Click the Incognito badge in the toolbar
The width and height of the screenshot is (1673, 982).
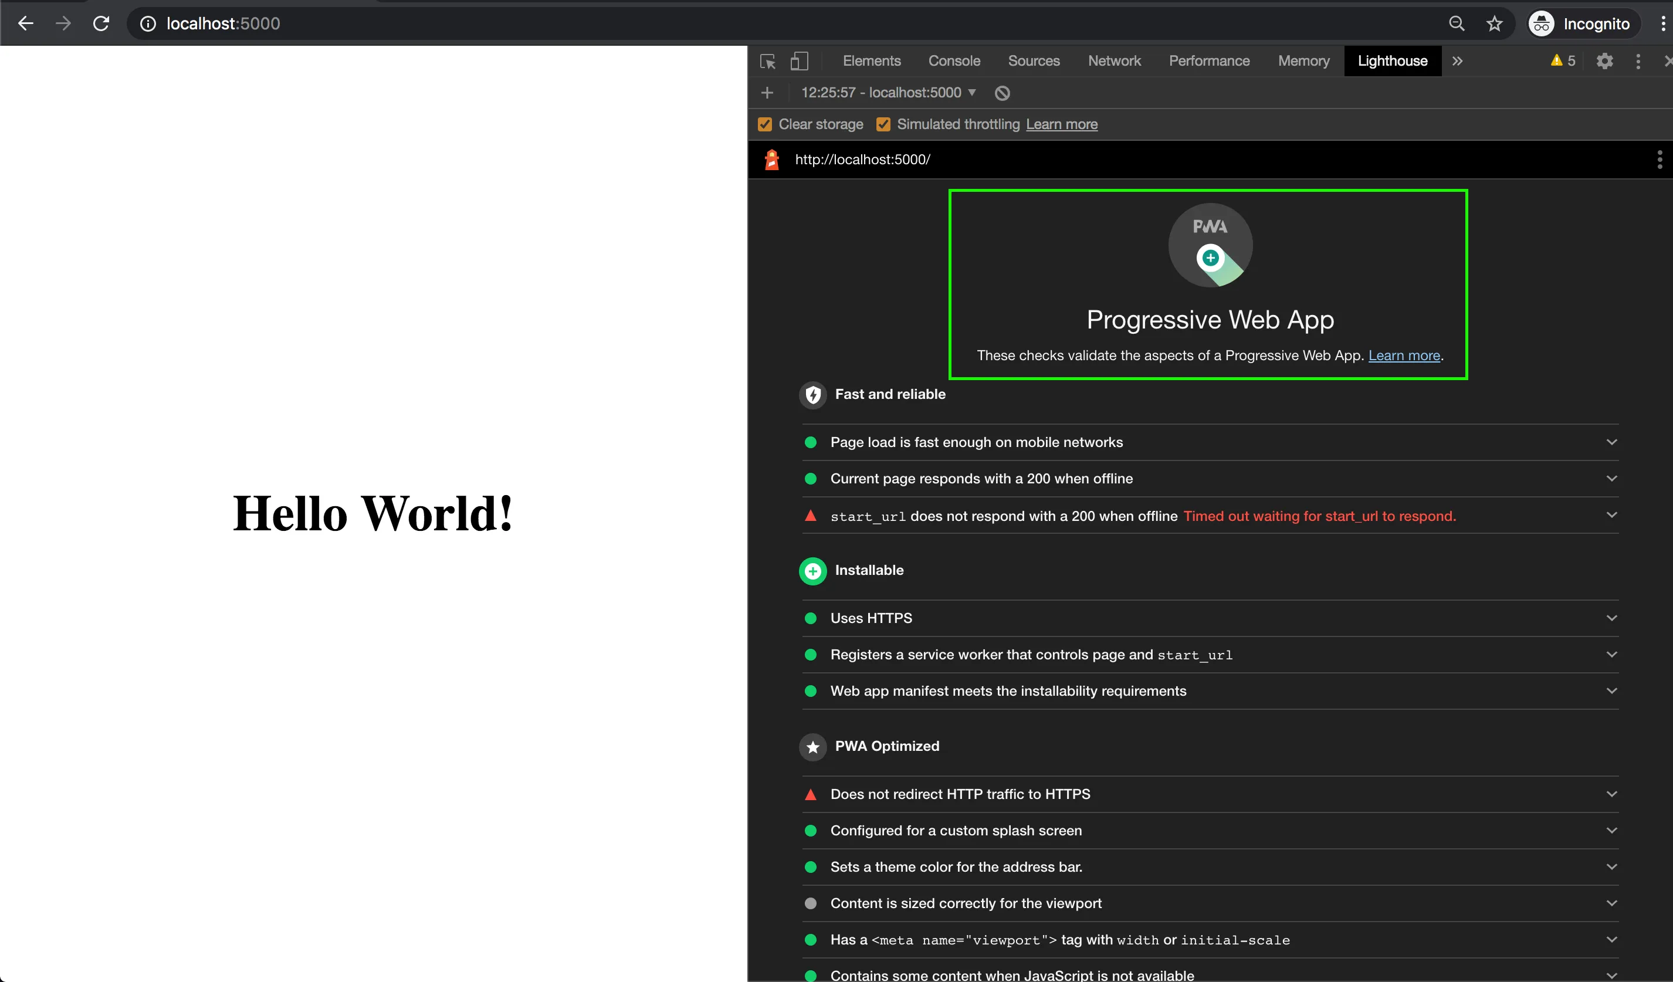point(1581,23)
